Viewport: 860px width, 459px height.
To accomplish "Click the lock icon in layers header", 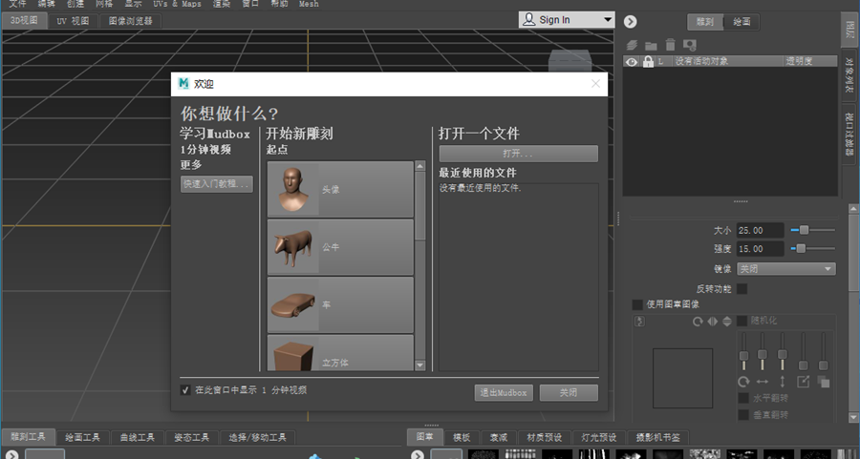I will (x=648, y=61).
